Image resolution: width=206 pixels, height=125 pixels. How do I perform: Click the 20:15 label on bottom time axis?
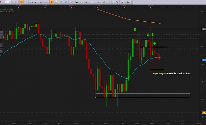[x=183, y=124]
